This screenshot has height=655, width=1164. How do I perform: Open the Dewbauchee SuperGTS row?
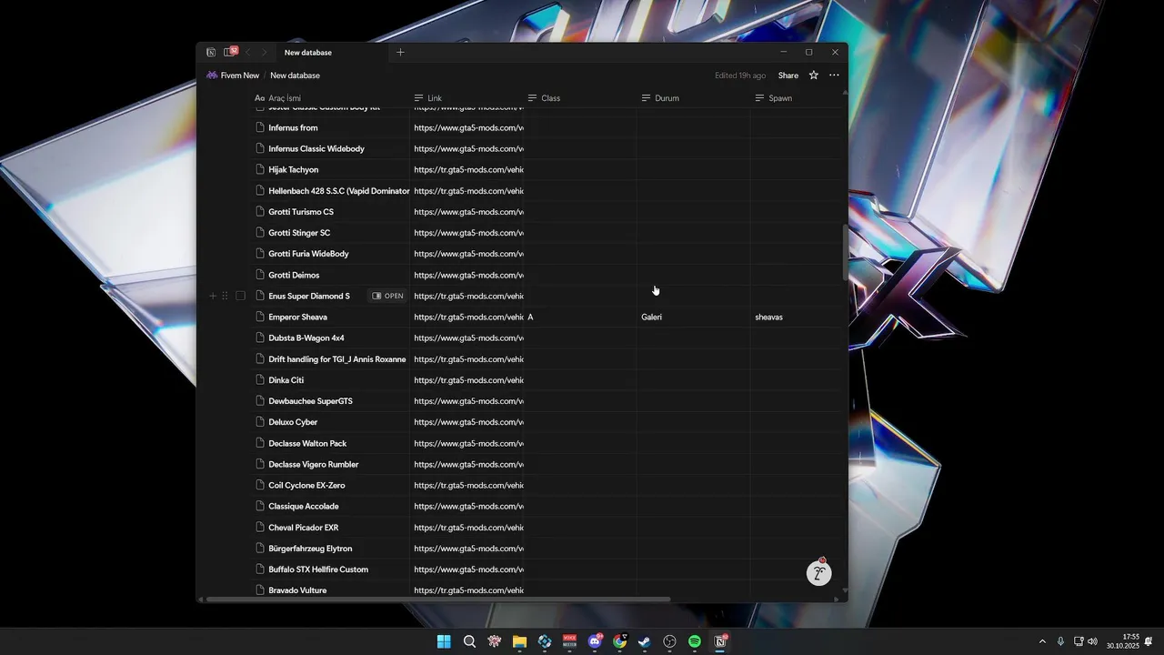(x=310, y=401)
